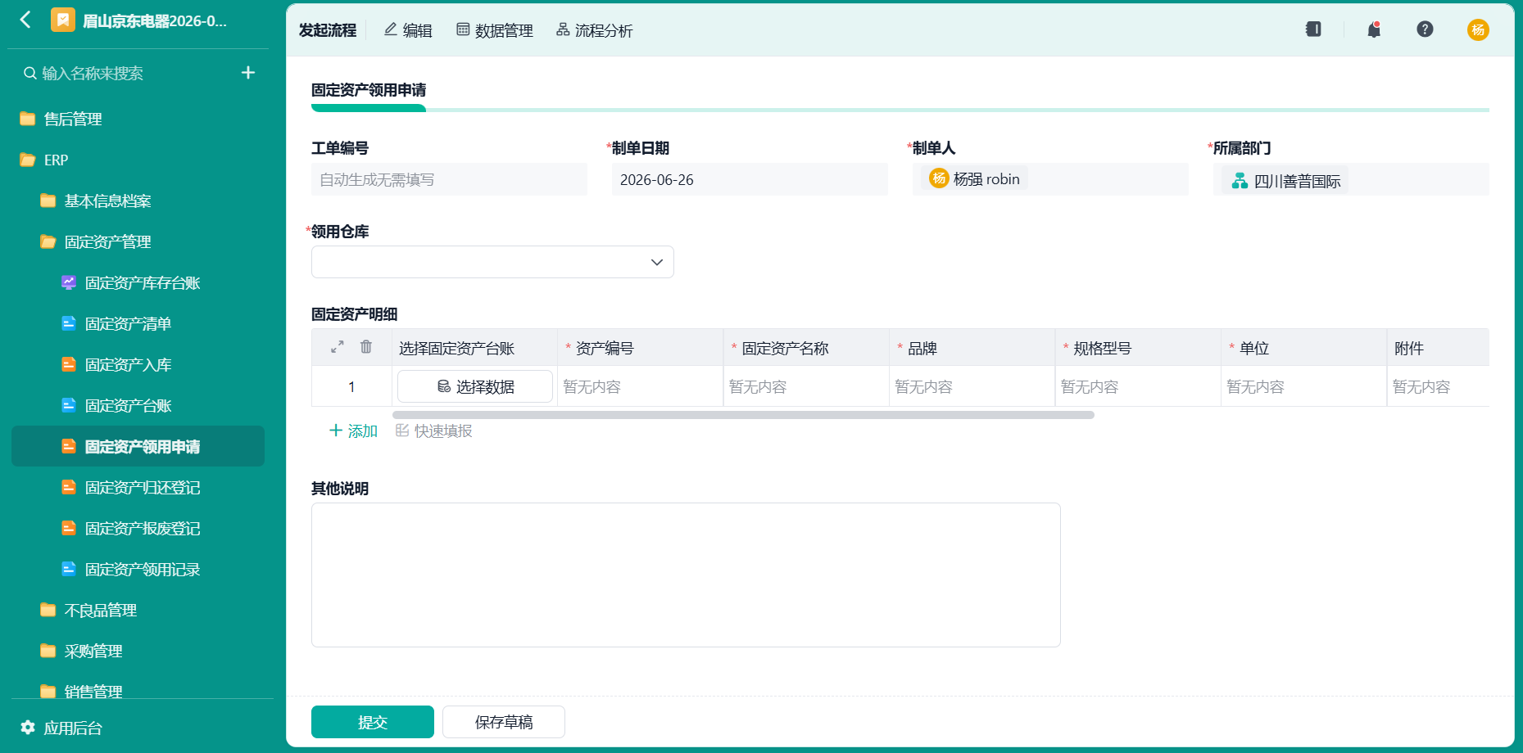Click the 固定资产名称 column header

coord(806,348)
